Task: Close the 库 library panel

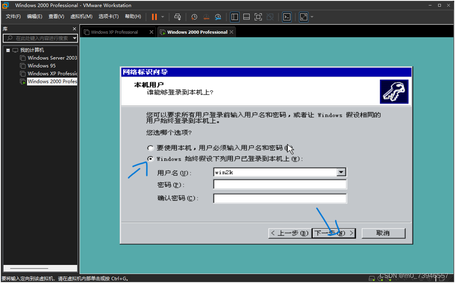Action: pyautogui.click(x=74, y=29)
